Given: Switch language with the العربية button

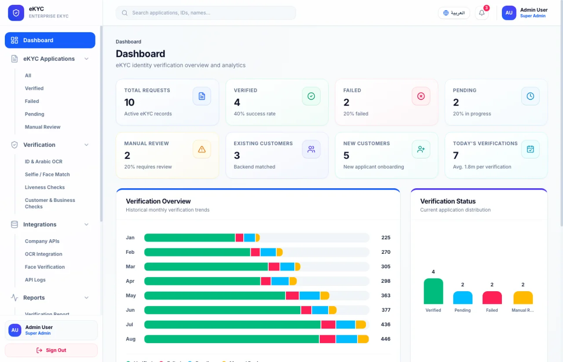Looking at the screenshot, I should tap(454, 13).
